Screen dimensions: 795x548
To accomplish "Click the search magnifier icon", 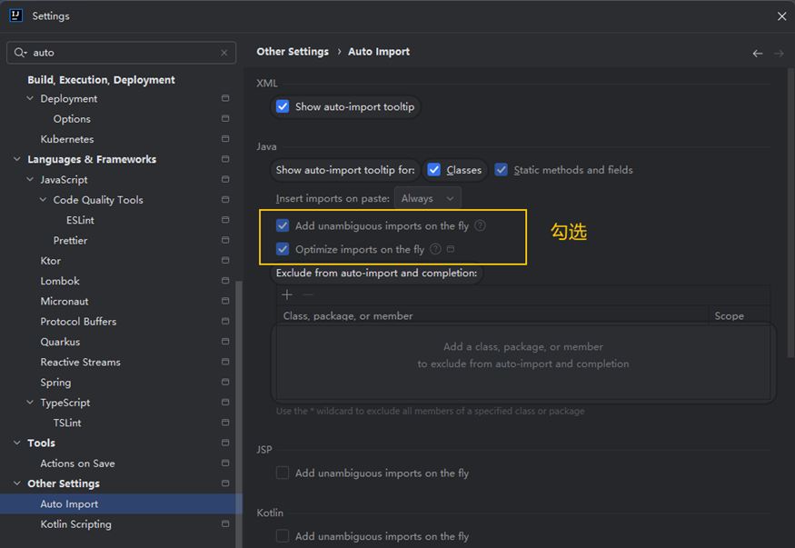I will point(19,53).
